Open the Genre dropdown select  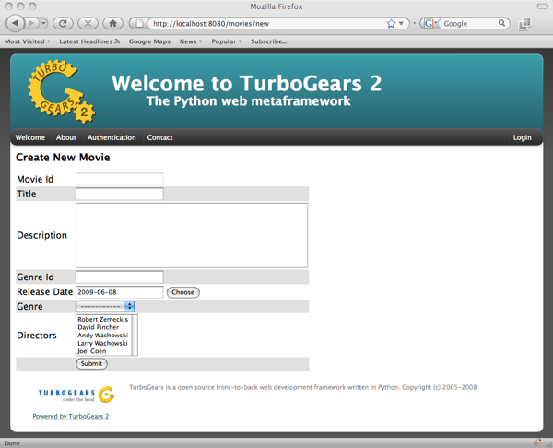tap(105, 306)
